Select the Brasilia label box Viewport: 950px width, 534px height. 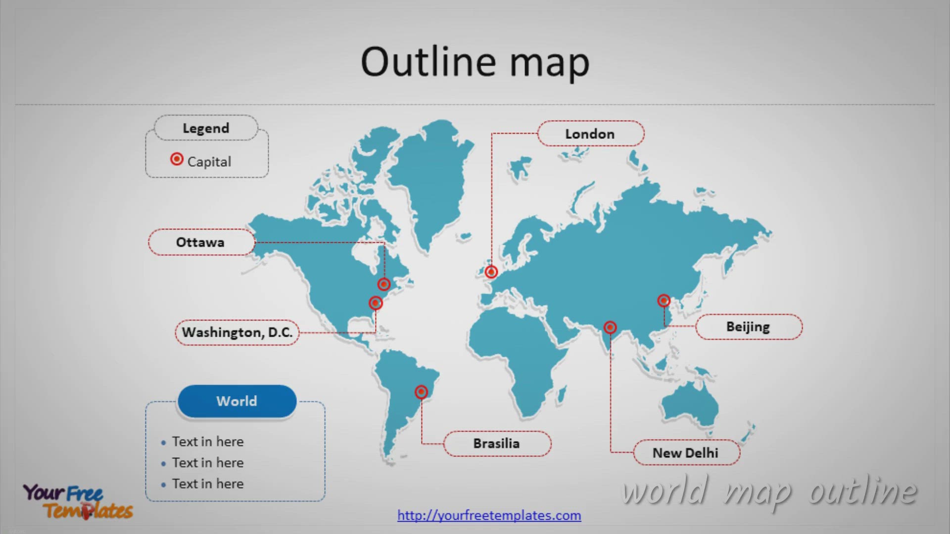tap(497, 444)
